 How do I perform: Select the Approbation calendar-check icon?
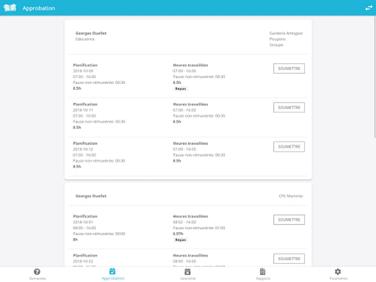click(x=113, y=271)
